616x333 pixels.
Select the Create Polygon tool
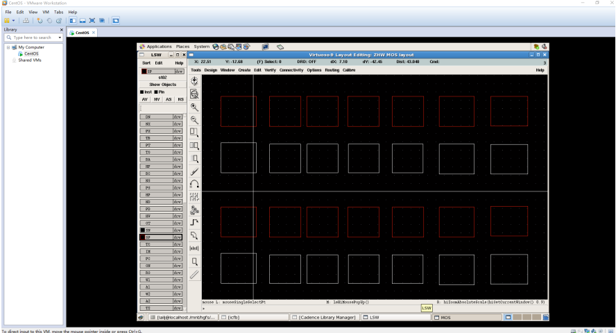[194, 236]
